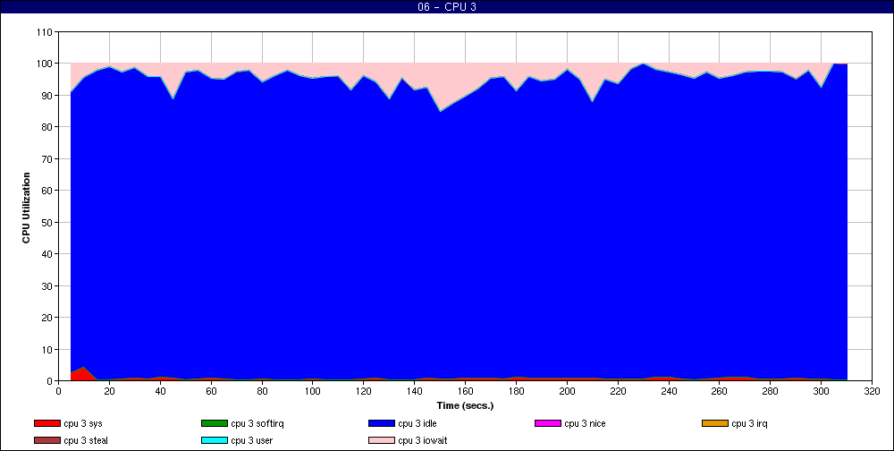Click the 50 label on the y-axis
This screenshot has height=451, width=894.
[47, 222]
